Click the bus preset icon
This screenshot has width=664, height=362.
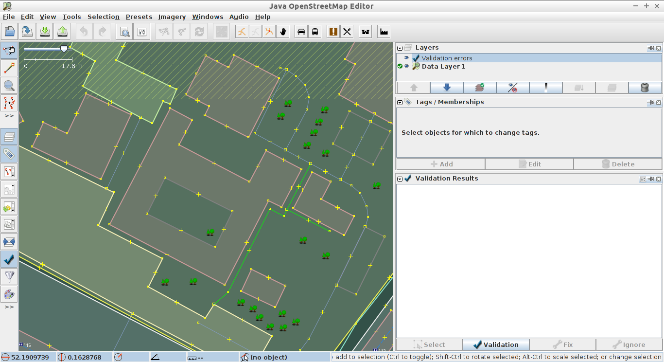click(315, 32)
